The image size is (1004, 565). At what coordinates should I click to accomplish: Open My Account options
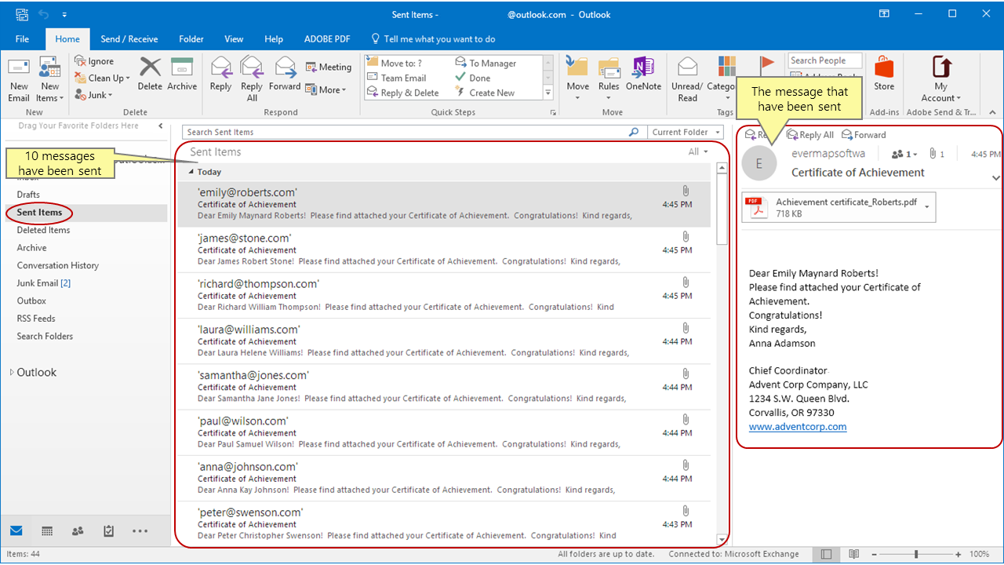pos(941,78)
